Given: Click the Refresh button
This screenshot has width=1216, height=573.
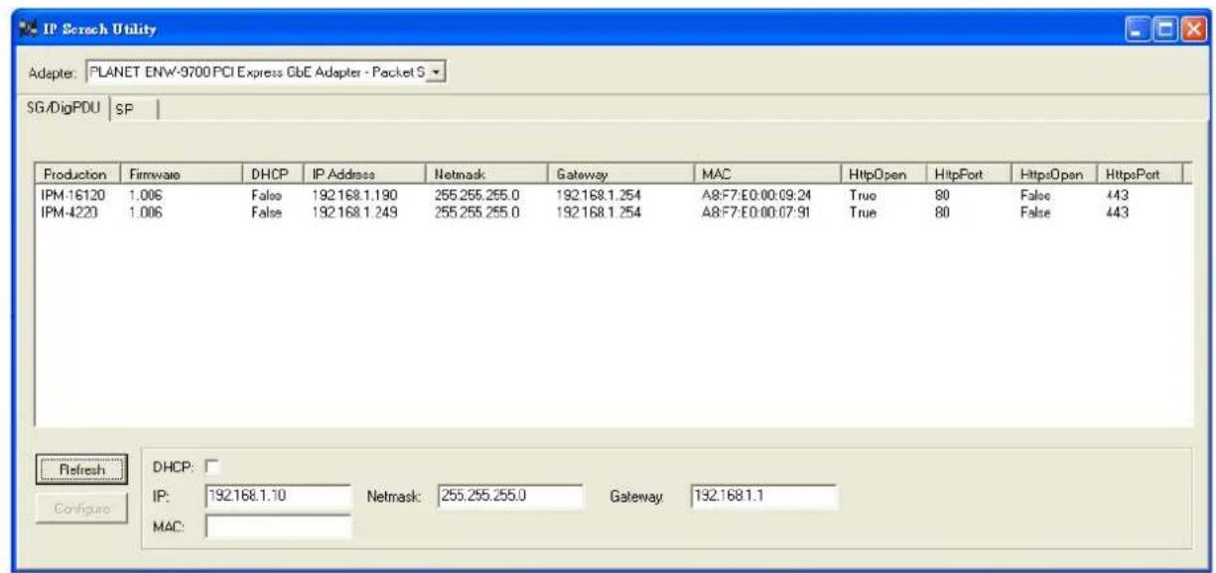Looking at the screenshot, I should pyautogui.click(x=80, y=470).
